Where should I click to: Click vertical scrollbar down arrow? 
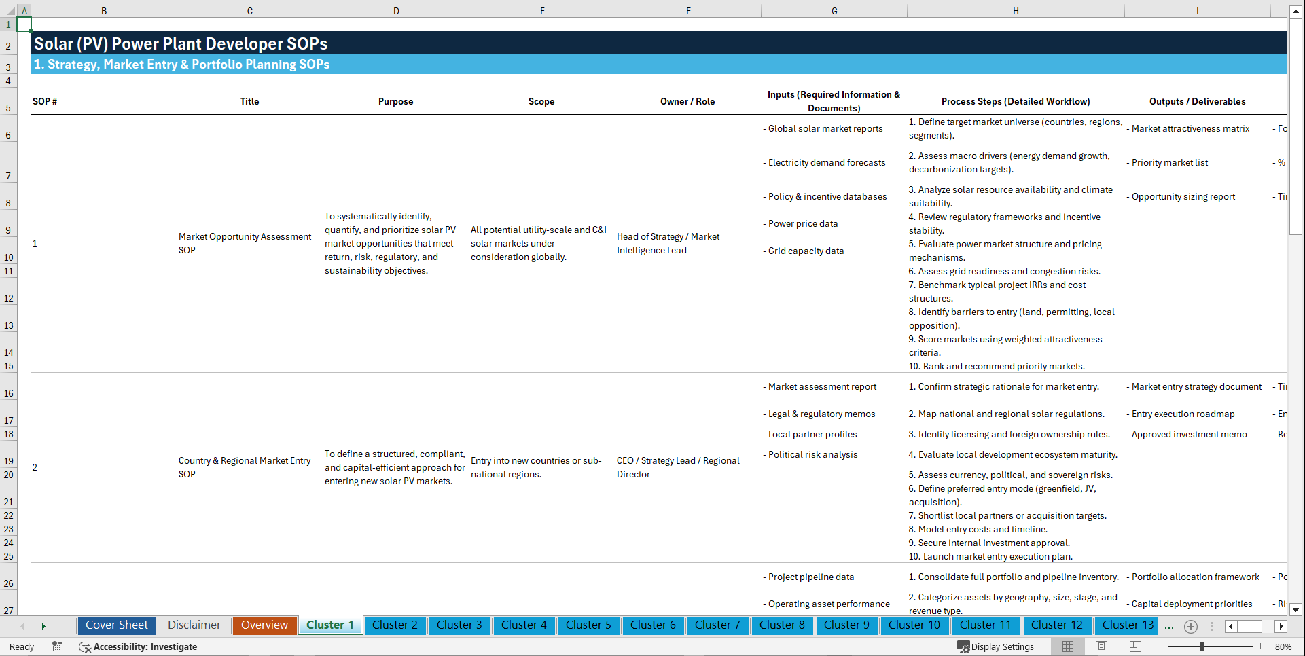[x=1296, y=610]
